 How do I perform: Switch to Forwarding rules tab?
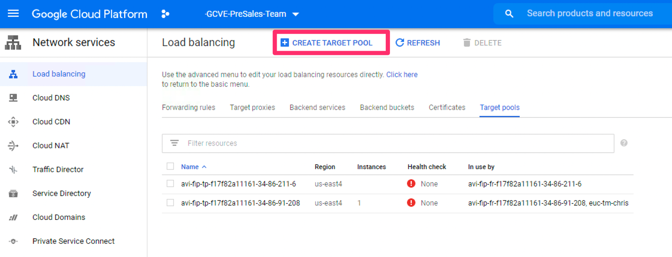188,108
